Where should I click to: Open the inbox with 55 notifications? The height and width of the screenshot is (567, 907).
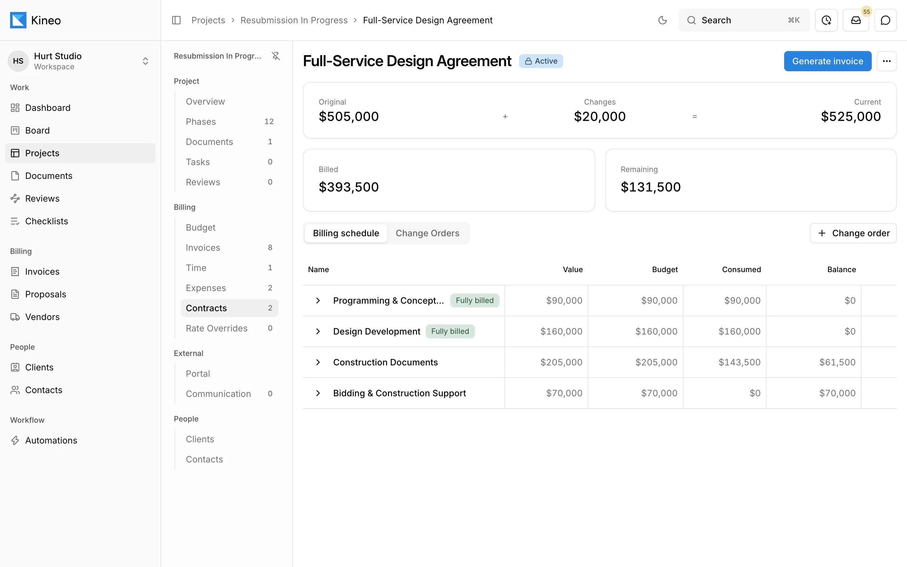856,20
